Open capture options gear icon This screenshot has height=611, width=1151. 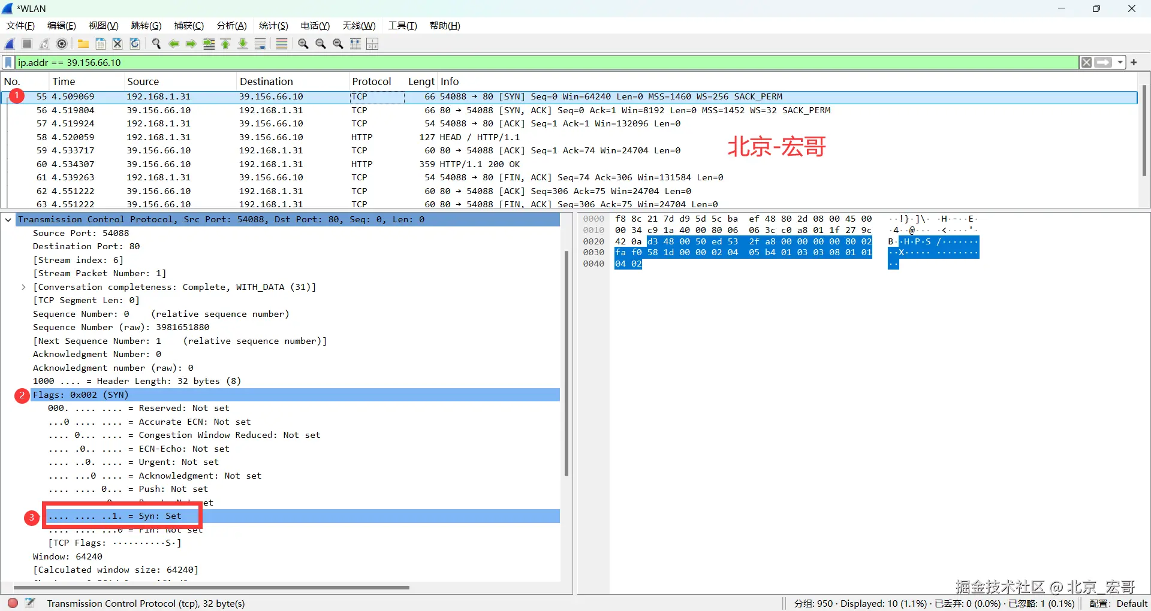pos(62,44)
